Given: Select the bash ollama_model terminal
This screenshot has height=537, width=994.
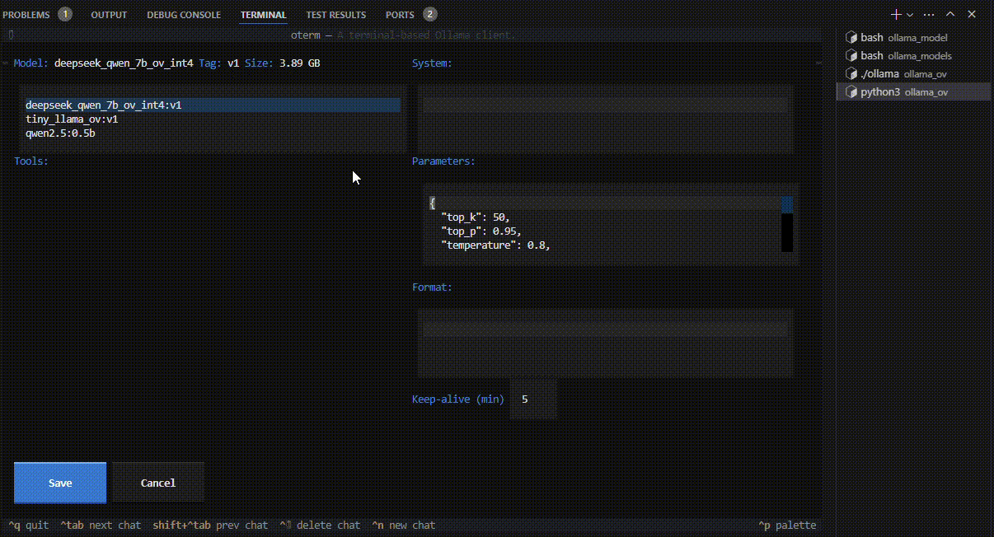Looking at the screenshot, I should [913, 38].
